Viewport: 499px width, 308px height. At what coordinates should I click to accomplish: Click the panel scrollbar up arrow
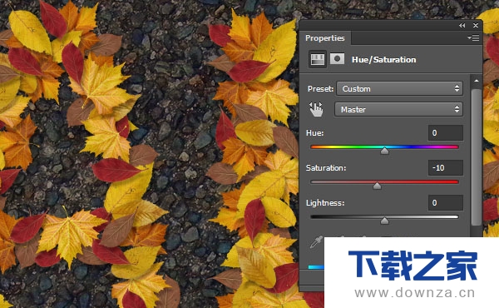[476, 81]
